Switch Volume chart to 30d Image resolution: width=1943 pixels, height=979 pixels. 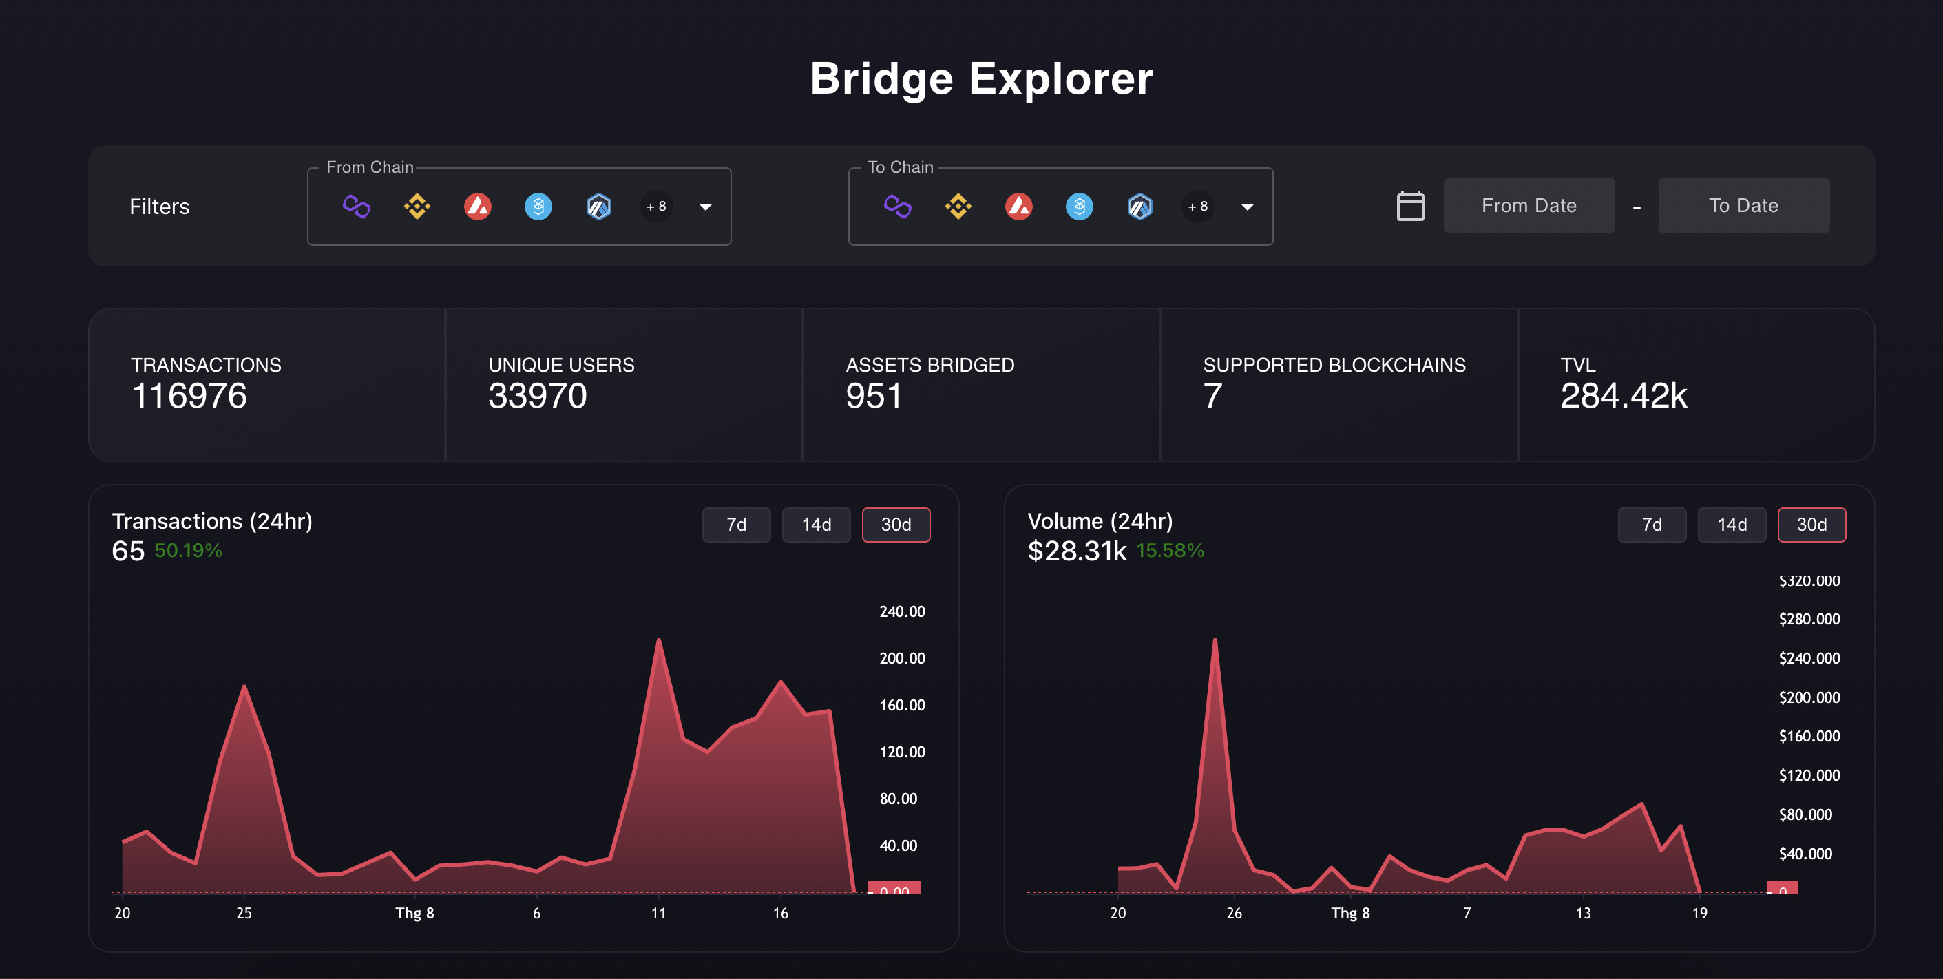tap(1811, 524)
